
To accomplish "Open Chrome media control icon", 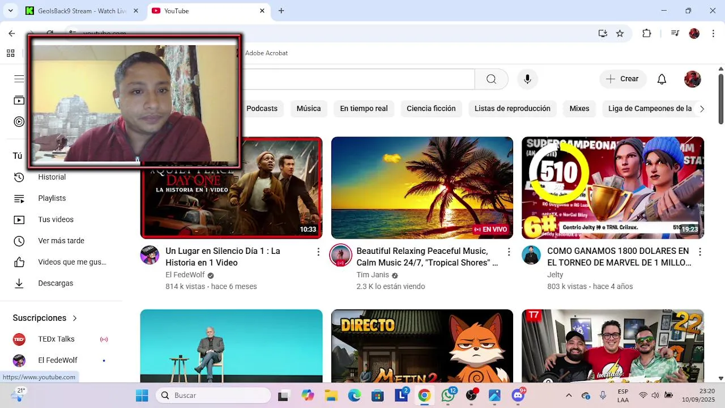I will [675, 33].
